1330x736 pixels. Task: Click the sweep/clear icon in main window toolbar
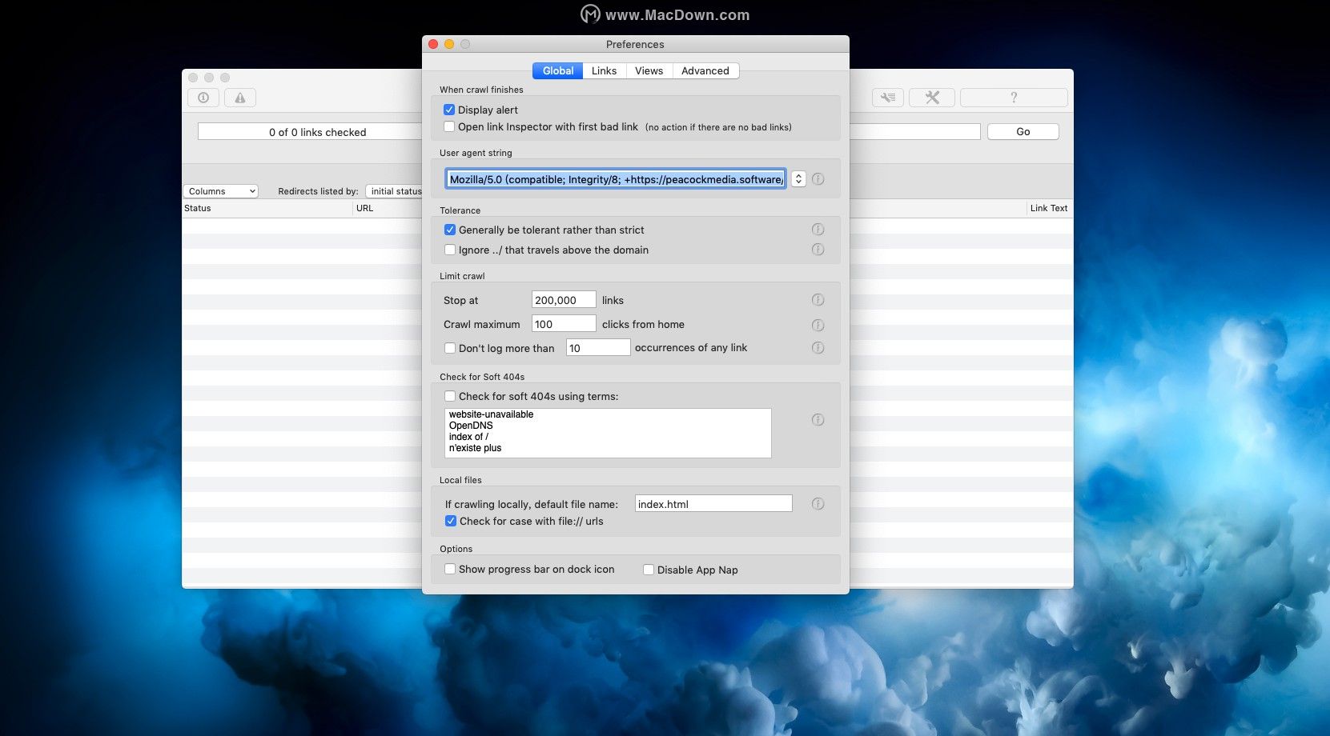(888, 98)
